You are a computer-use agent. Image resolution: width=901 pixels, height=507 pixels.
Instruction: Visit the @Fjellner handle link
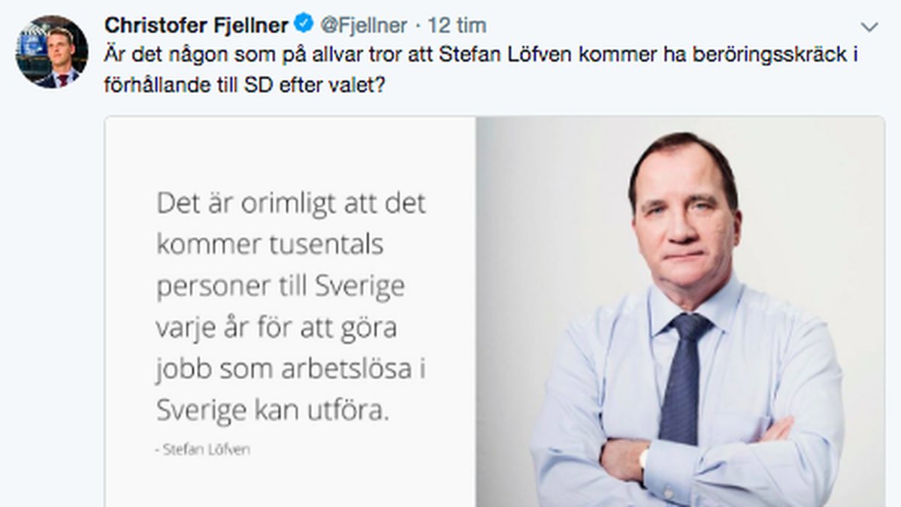click(x=363, y=26)
